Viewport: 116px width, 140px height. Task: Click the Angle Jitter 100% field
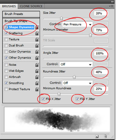(101, 53)
